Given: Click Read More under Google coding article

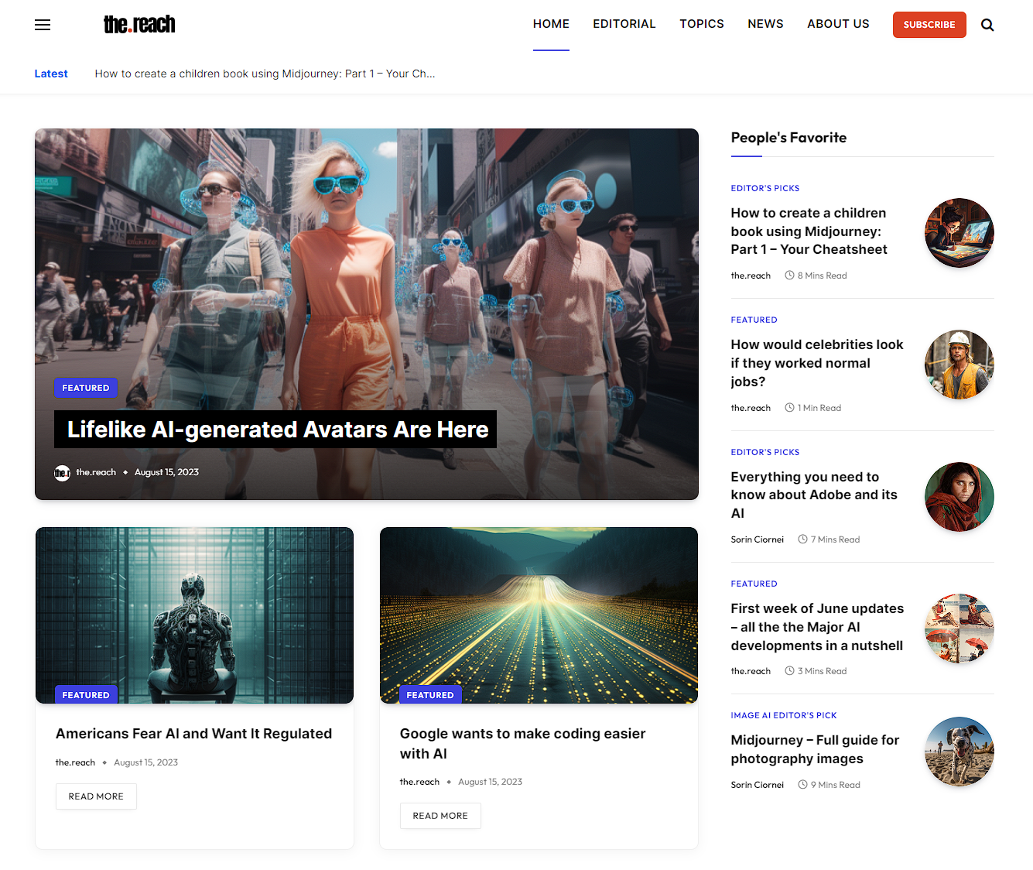Looking at the screenshot, I should (x=440, y=816).
